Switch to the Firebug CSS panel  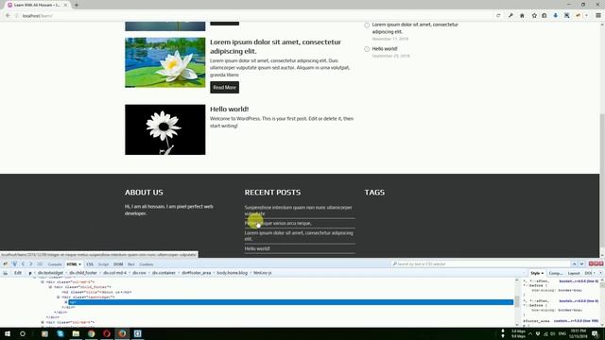tap(90, 264)
